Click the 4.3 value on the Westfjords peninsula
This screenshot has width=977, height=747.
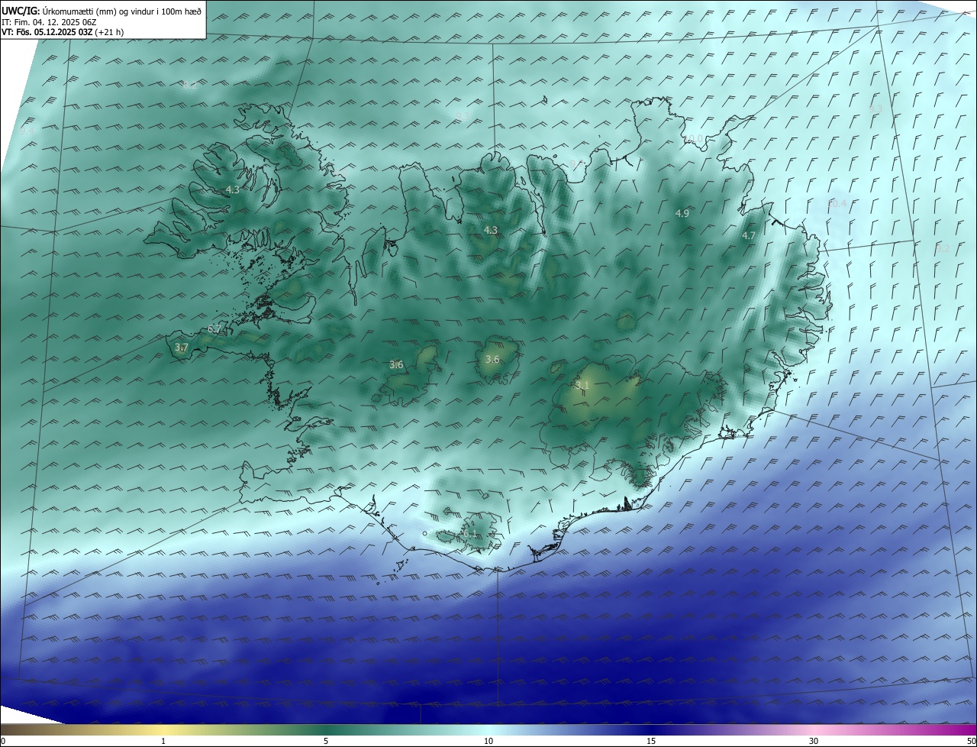233,189
